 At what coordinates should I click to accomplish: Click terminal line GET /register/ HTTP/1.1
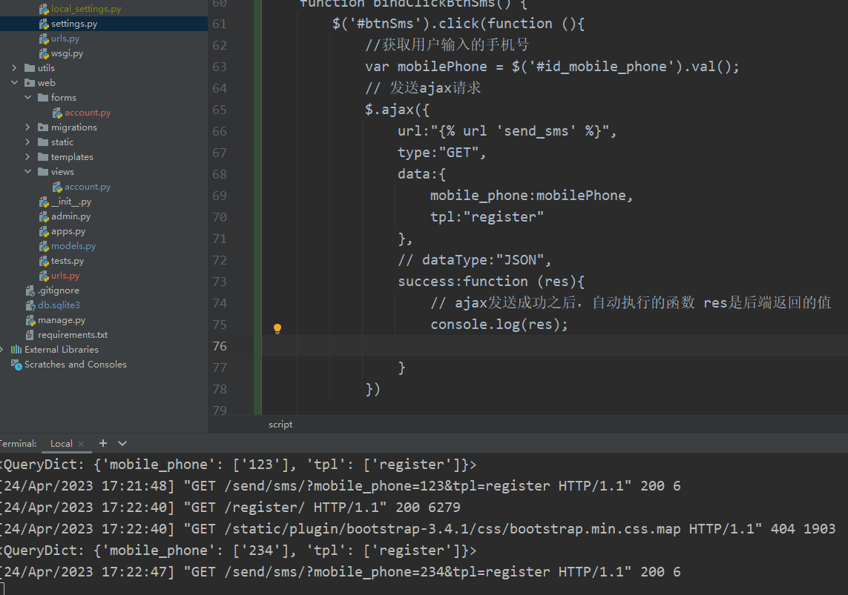230,508
